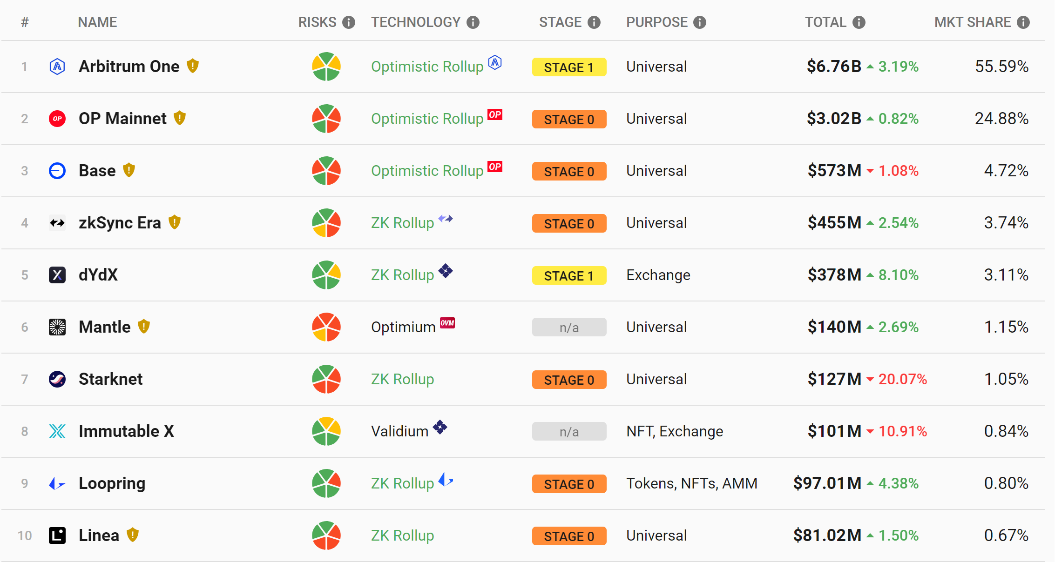
Task: Click the STAGE 1 badge for dYdX
Action: pyautogui.click(x=569, y=275)
